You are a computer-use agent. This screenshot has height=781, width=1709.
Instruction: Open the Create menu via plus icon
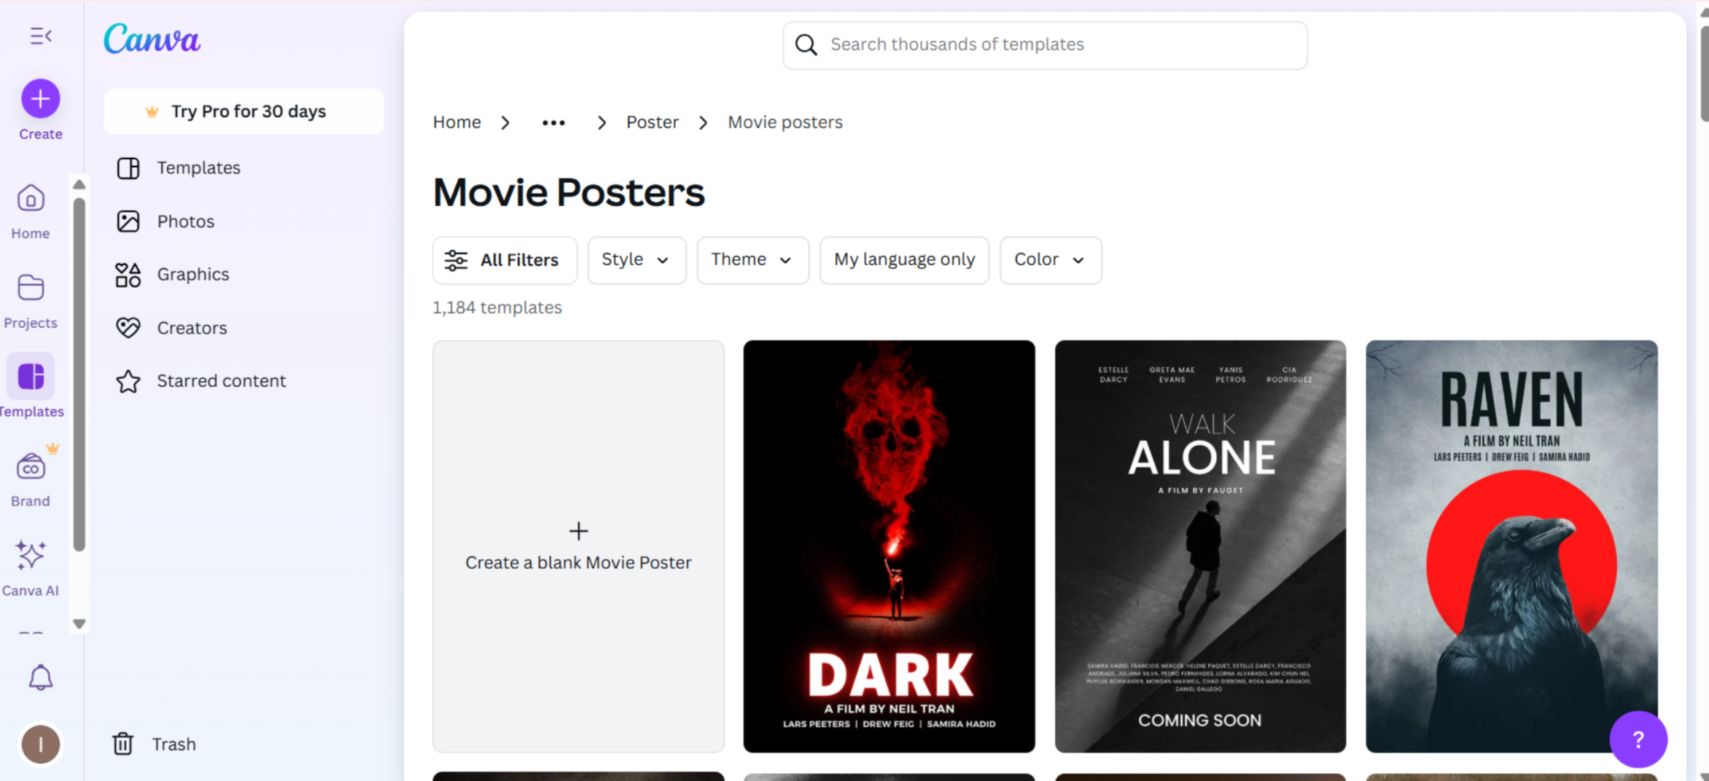[39, 98]
